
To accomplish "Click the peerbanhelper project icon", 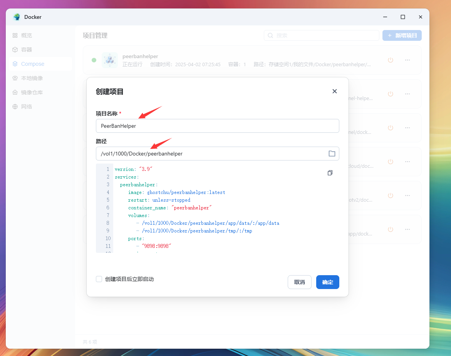I will (x=110, y=60).
